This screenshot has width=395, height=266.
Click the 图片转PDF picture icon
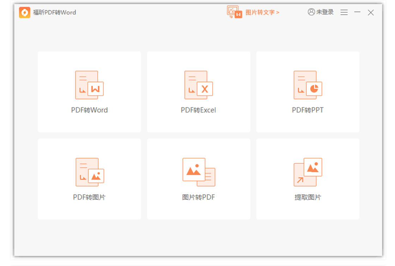pos(199,172)
